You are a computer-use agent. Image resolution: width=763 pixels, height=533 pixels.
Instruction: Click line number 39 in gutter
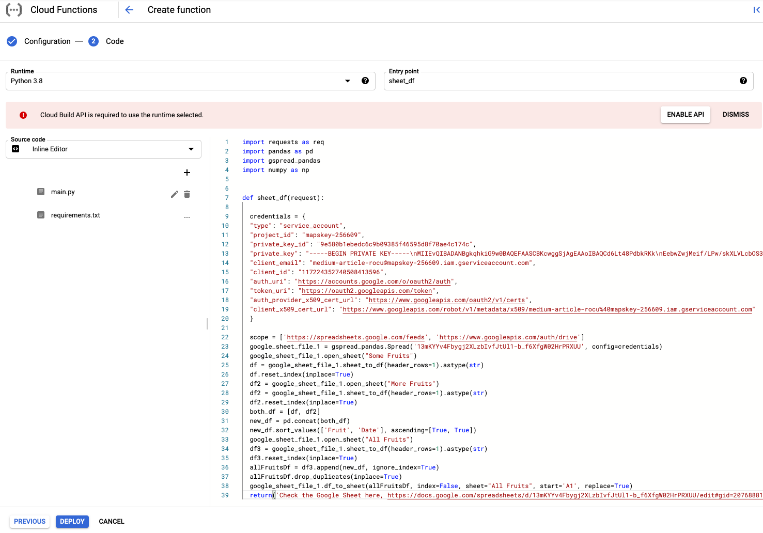(x=225, y=495)
